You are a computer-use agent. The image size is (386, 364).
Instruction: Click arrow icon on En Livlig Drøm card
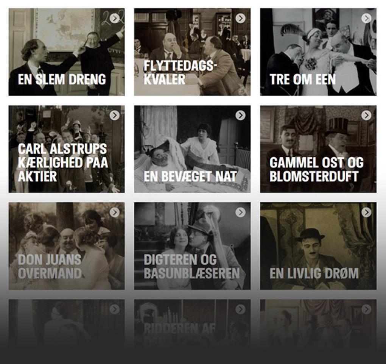(x=366, y=212)
